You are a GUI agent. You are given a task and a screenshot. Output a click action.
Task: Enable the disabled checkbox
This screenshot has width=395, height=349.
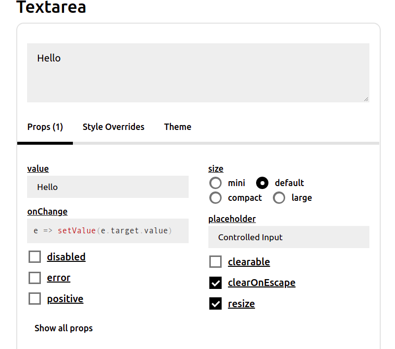tap(35, 257)
